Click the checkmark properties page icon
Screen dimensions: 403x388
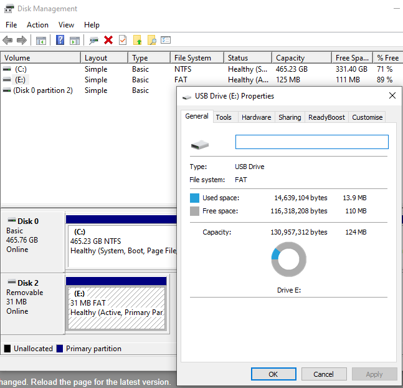123,41
